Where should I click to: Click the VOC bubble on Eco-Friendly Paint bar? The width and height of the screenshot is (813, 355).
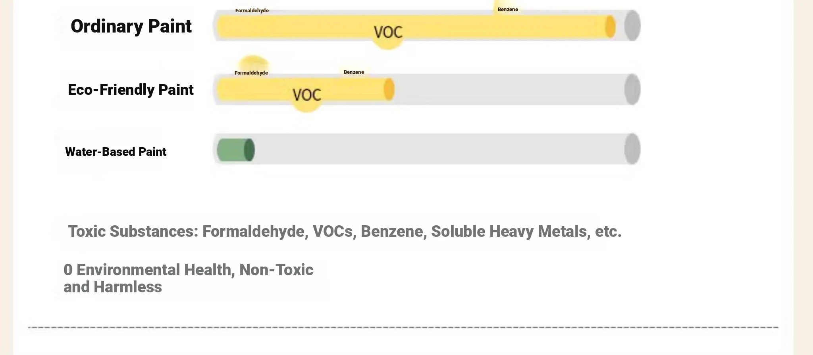(x=306, y=95)
